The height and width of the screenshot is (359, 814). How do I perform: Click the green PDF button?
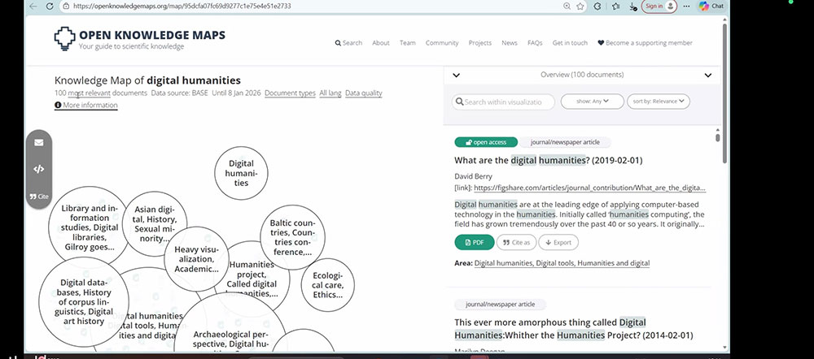[474, 242]
